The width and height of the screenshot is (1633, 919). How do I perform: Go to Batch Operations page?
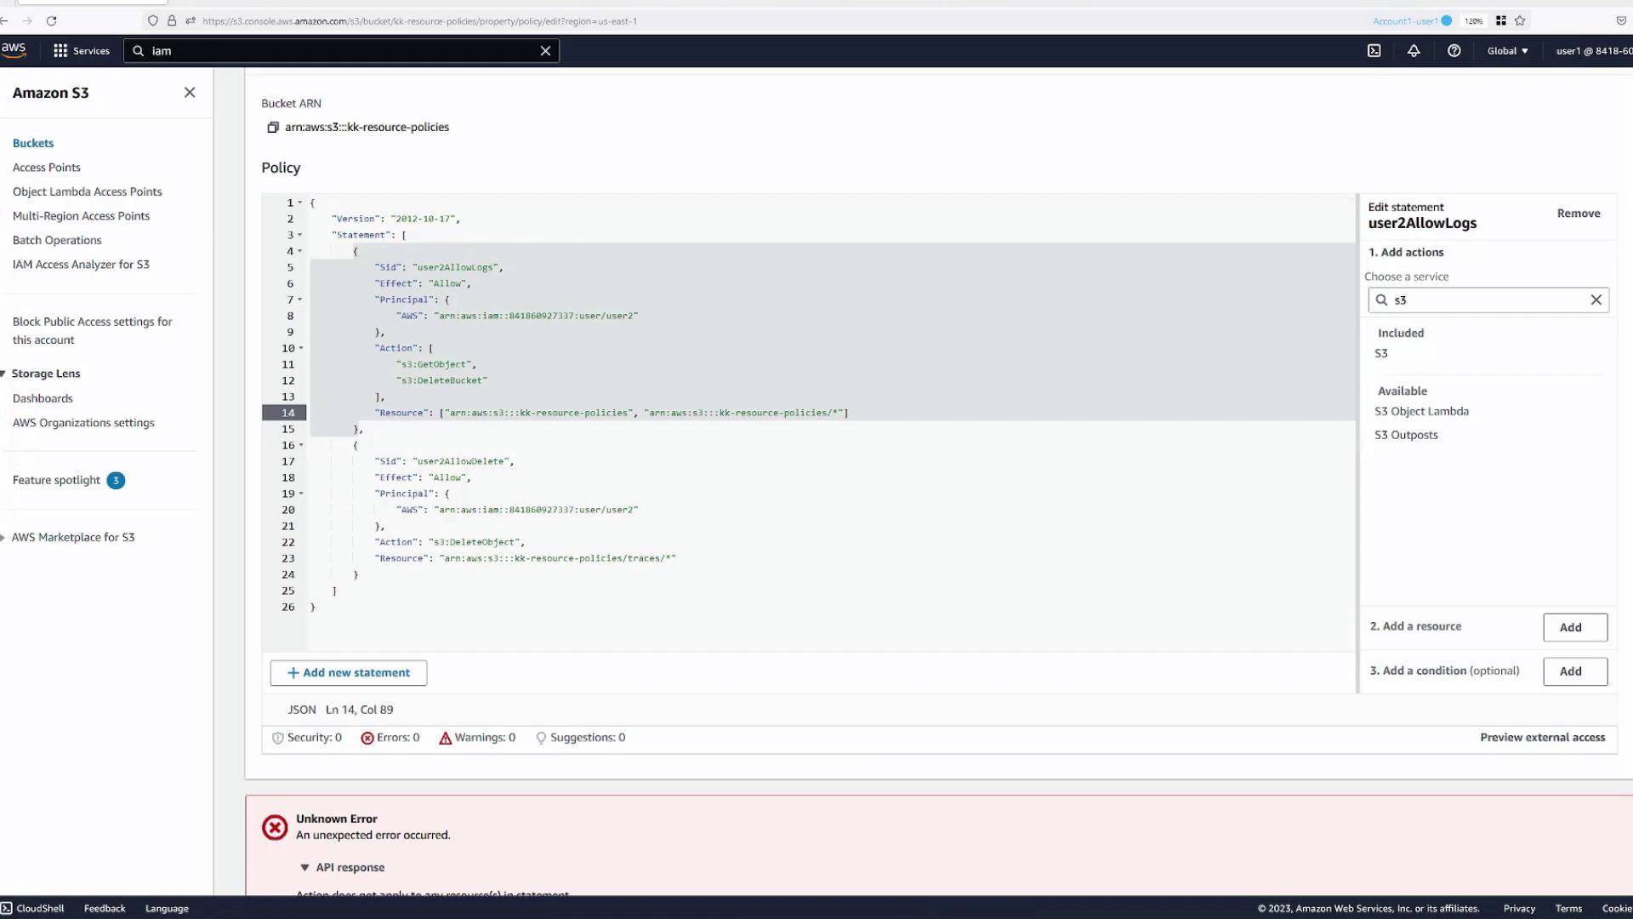(x=57, y=241)
